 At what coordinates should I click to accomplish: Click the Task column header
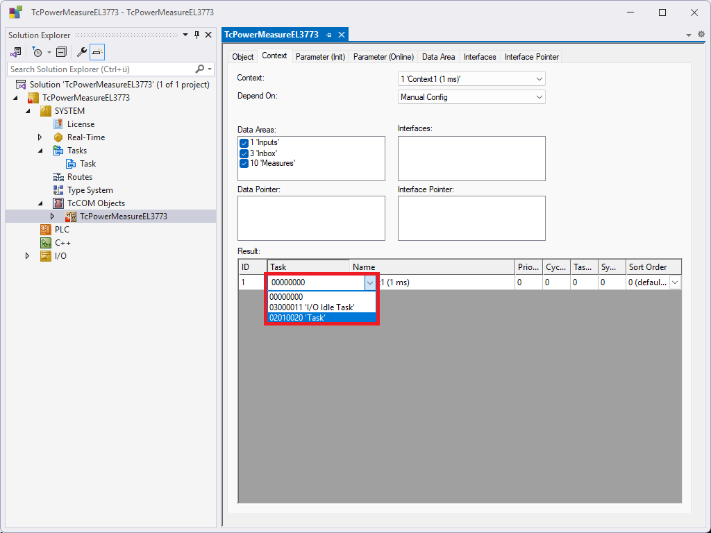308,267
